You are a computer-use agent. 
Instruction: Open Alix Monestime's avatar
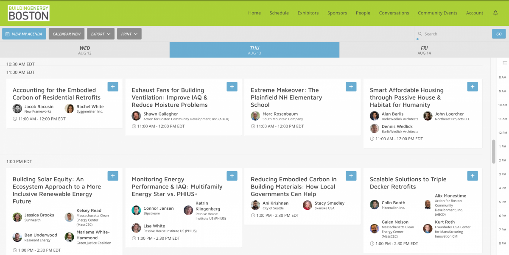(x=428, y=205)
